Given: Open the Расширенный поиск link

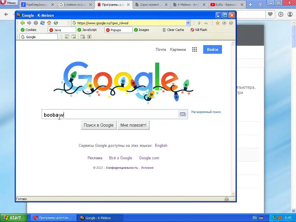Looking at the screenshot, I should click(x=206, y=112).
